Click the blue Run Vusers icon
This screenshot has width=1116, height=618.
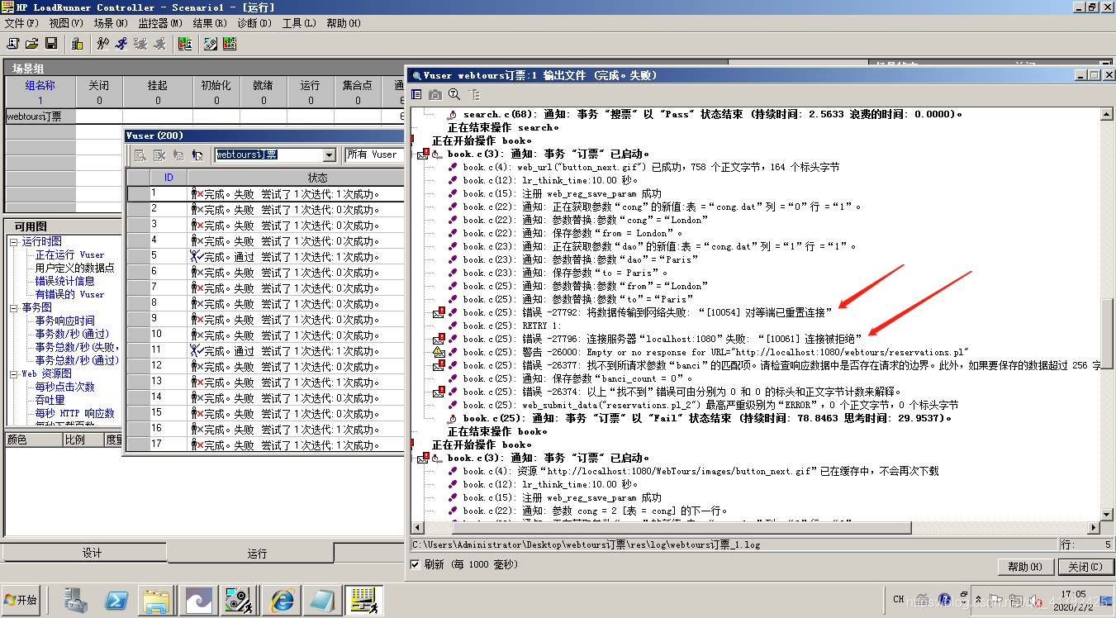click(x=122, y=43)
